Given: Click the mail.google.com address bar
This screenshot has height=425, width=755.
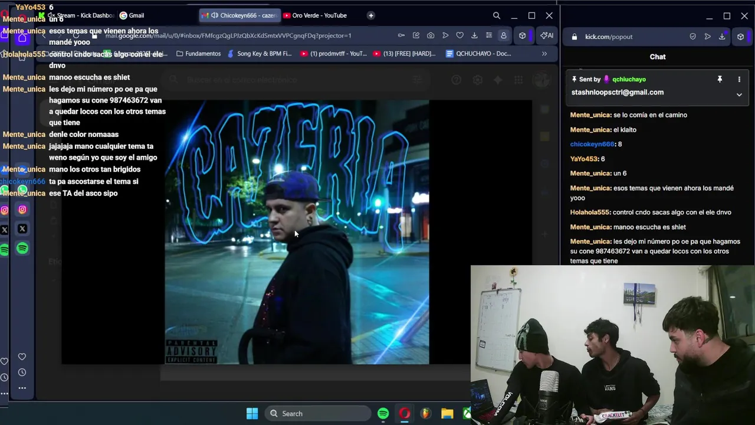Looking at the screenshot, I should point(228,35).
